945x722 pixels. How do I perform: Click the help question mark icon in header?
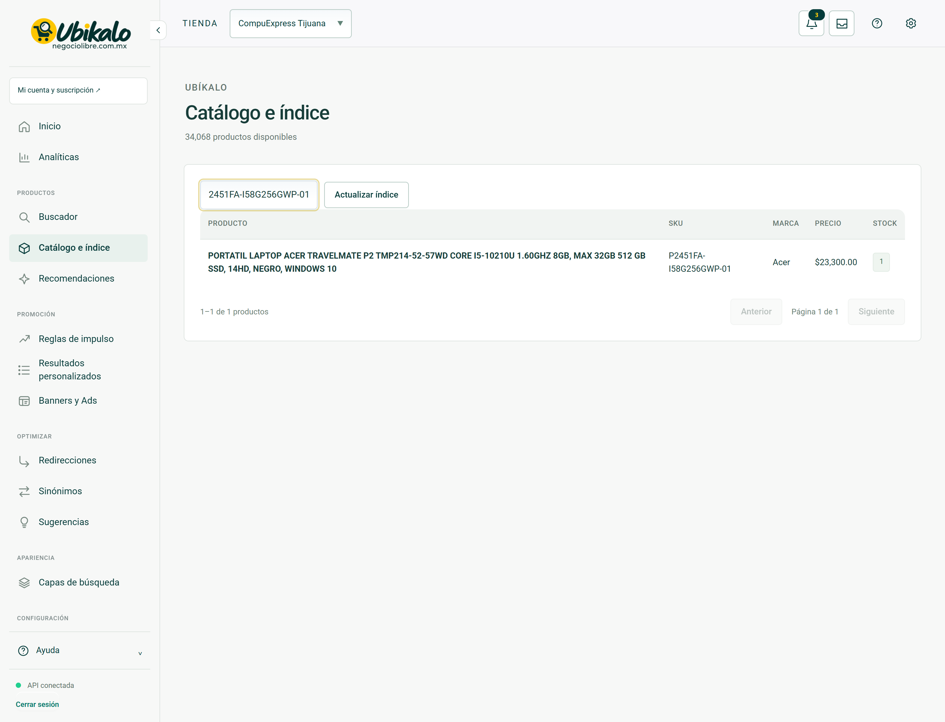(877, 23)
